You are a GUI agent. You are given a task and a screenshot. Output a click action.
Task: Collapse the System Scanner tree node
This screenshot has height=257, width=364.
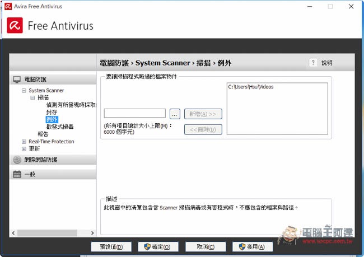pyautogui.click(x=24, y=91)
